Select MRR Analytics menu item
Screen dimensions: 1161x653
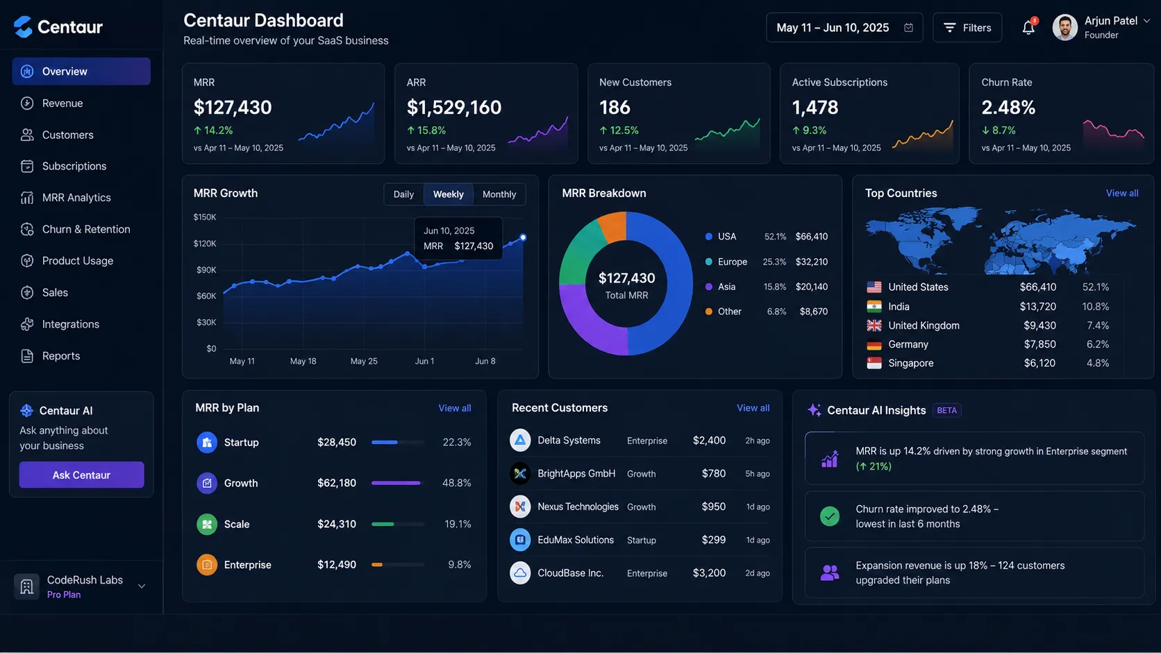81,198
